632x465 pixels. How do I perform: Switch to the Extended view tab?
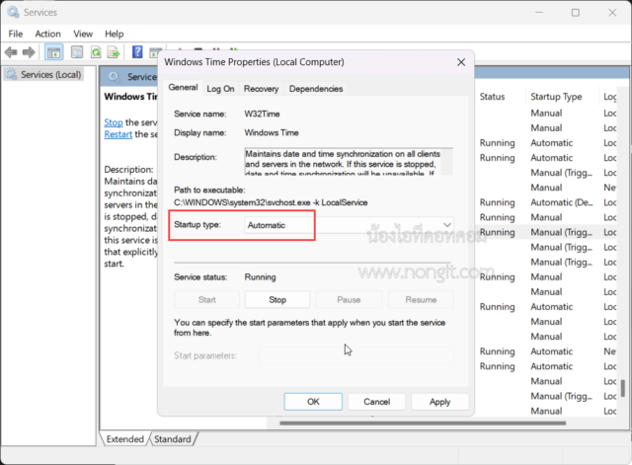pyautogui.click(x=125, y=438)
